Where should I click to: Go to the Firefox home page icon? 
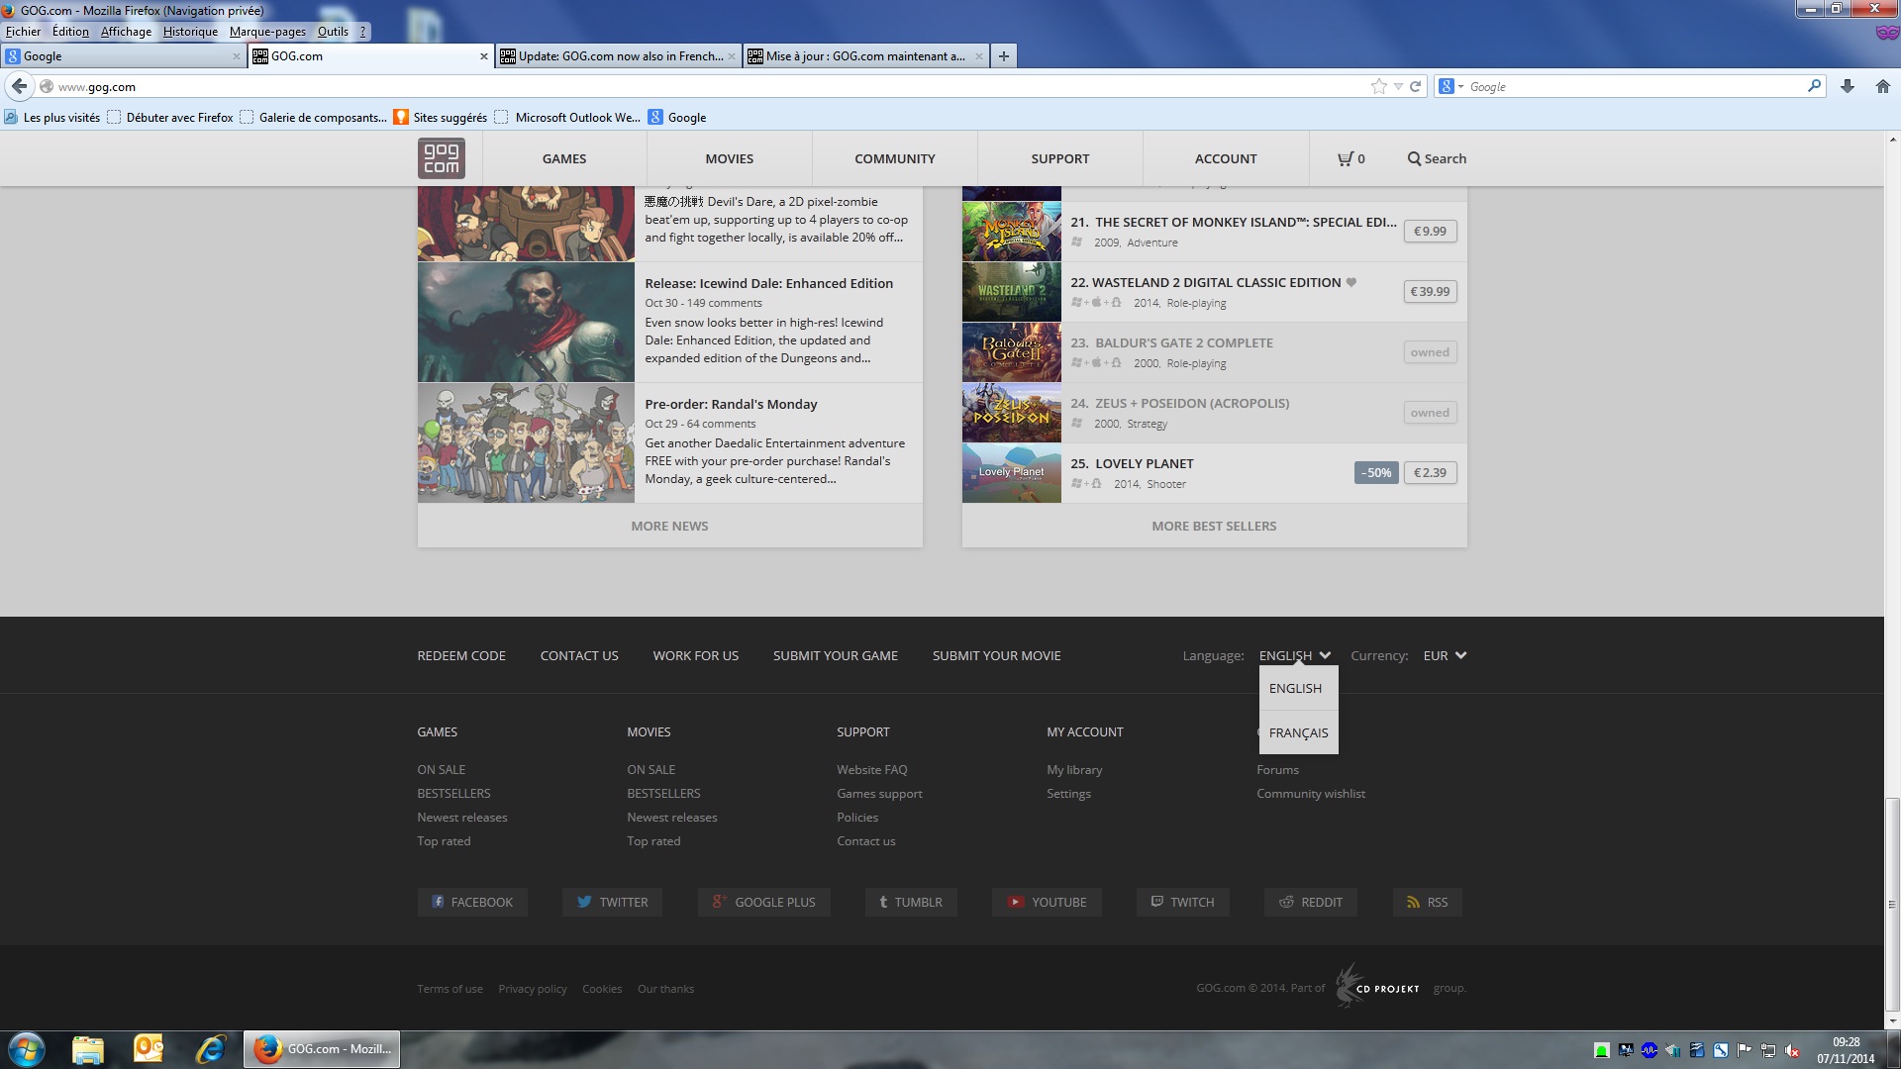pos(1883,86)
